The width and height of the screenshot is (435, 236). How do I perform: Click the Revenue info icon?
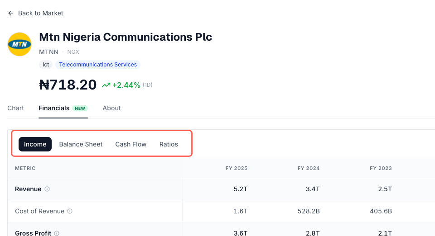[47, 189]
